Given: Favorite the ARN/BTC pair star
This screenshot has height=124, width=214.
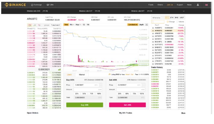Looking at the screenshot, I should point(153,33).
